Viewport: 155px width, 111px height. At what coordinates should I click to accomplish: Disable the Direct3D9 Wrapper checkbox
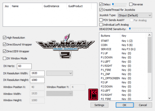pyautogui.click(x=4, y=51)
